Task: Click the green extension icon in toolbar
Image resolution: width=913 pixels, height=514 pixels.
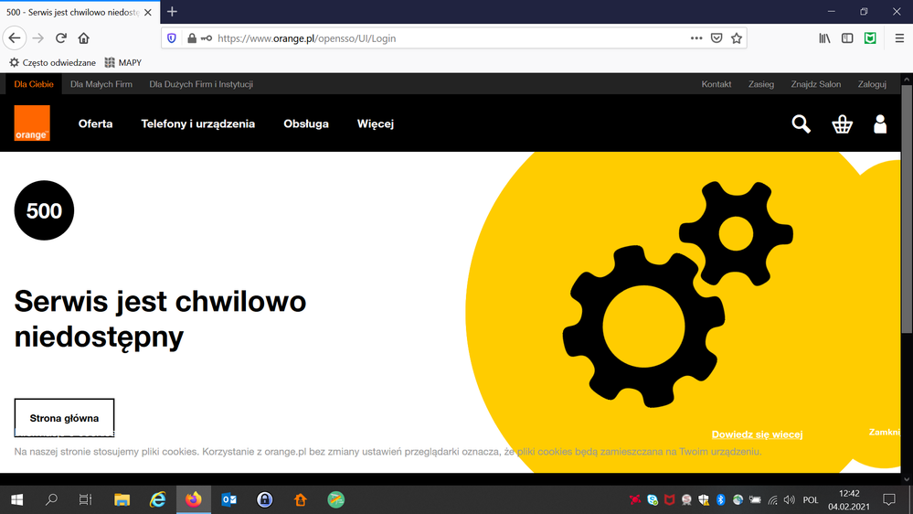Action: click(870, 38)
